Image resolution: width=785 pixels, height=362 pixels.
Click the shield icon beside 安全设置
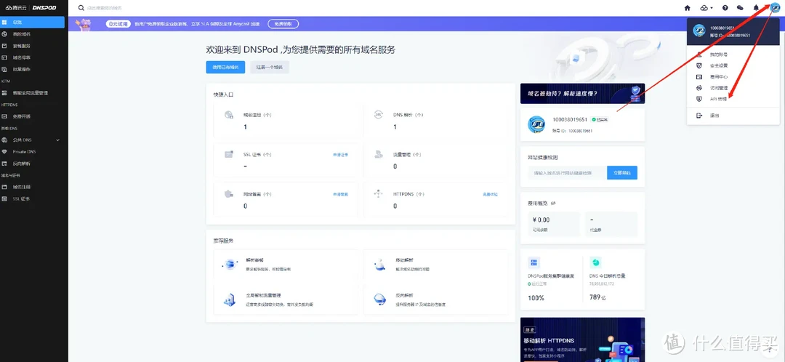(699, 65)
